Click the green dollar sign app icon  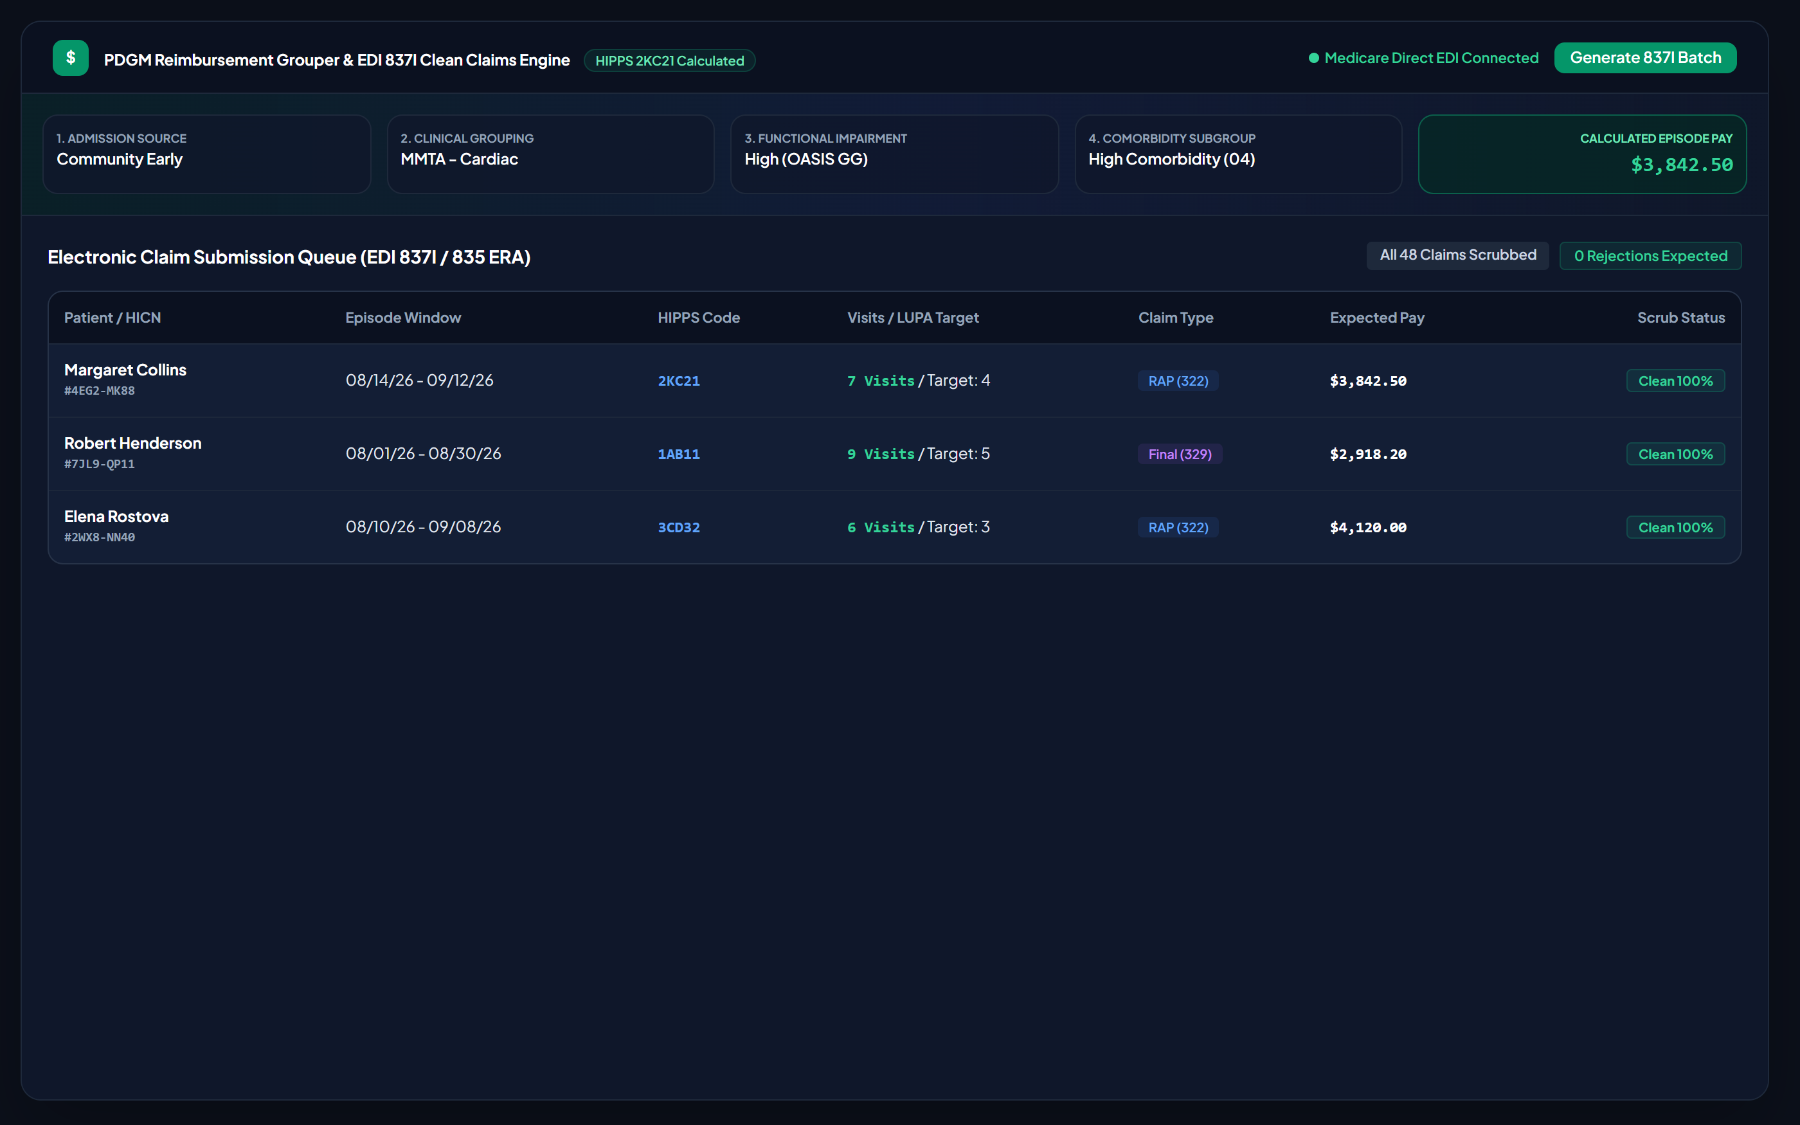pyautogui.click(x=71, y=58)
